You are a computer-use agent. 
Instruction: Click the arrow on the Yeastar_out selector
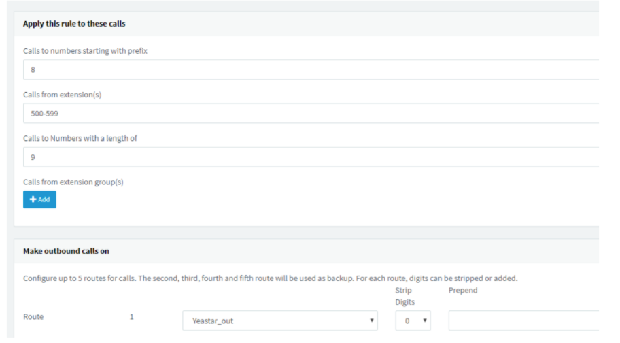click(372, 321)
